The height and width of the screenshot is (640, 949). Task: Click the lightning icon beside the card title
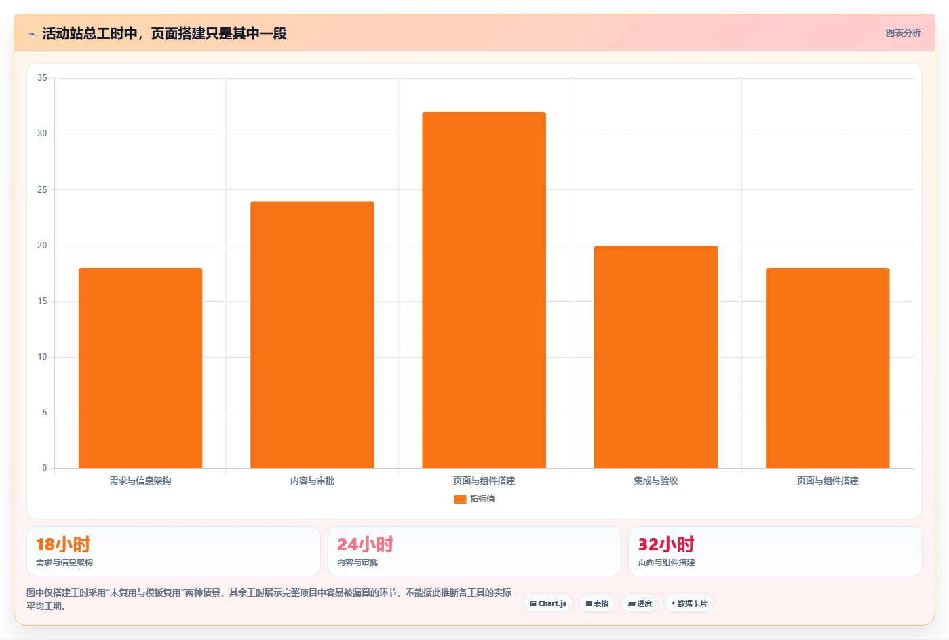pos(32,33)
